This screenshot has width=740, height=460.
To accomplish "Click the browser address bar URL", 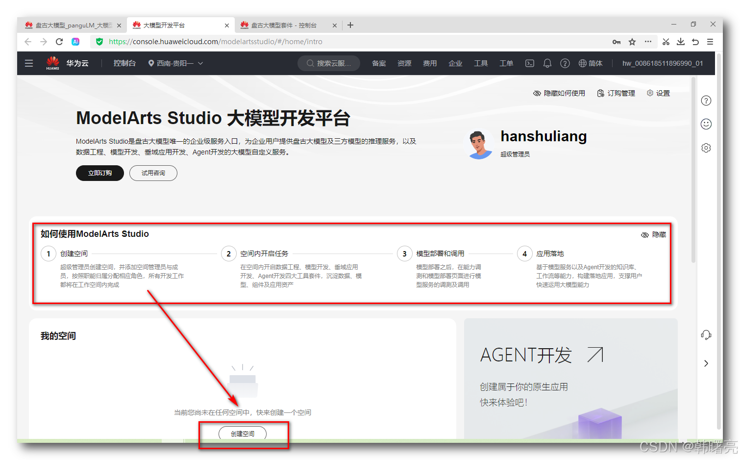I will tap(216, 42).
